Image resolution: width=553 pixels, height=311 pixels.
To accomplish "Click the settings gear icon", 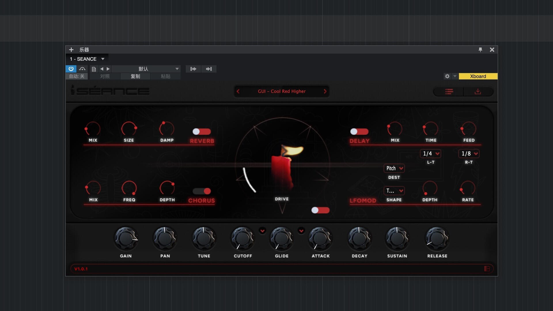I will (447, 76).
